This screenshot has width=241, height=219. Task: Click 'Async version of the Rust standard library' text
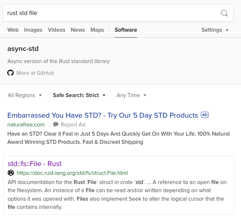[x=58, y=61]
